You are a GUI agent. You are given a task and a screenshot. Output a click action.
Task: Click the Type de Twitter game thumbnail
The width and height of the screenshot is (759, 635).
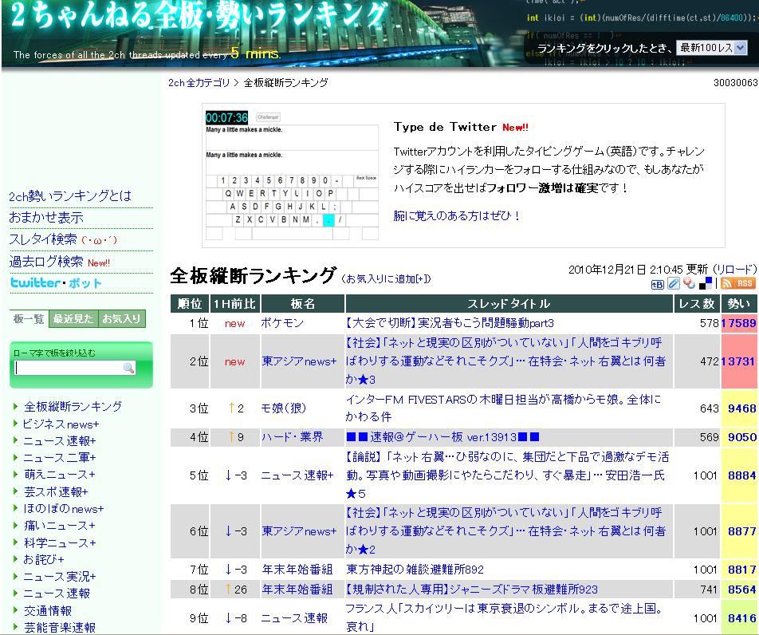[292, 175]
